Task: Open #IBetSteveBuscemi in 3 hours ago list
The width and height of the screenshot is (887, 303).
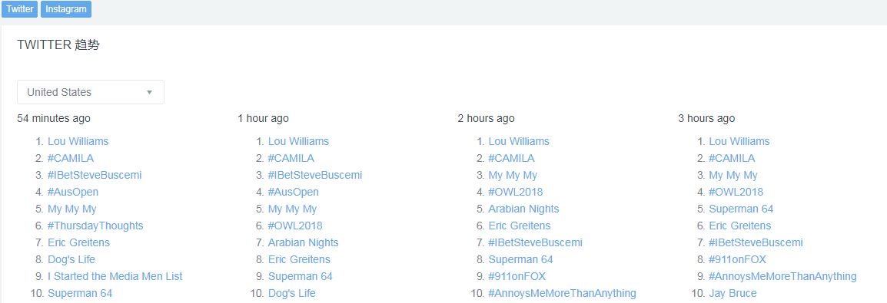Action: [x=756, y=242]
